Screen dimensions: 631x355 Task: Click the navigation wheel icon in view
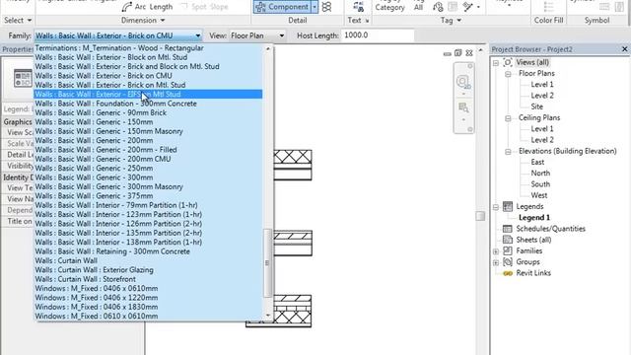[463, 82]
